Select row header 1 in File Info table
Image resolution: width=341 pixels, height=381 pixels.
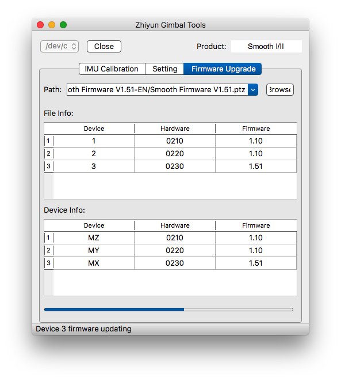coord(49,141)
